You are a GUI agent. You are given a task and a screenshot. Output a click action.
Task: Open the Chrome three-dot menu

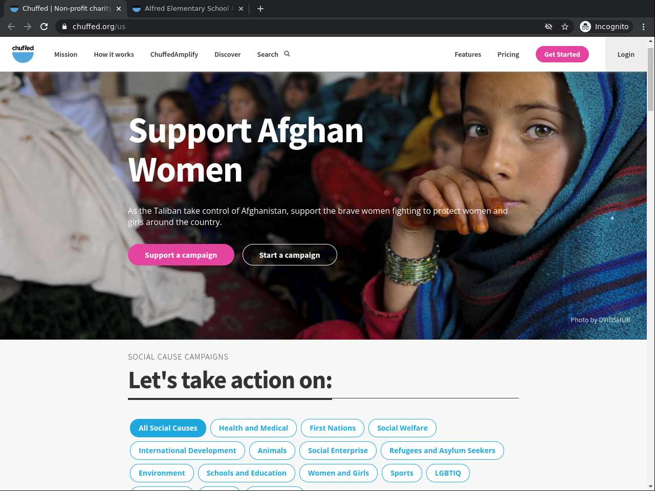(x=644, y=27)
